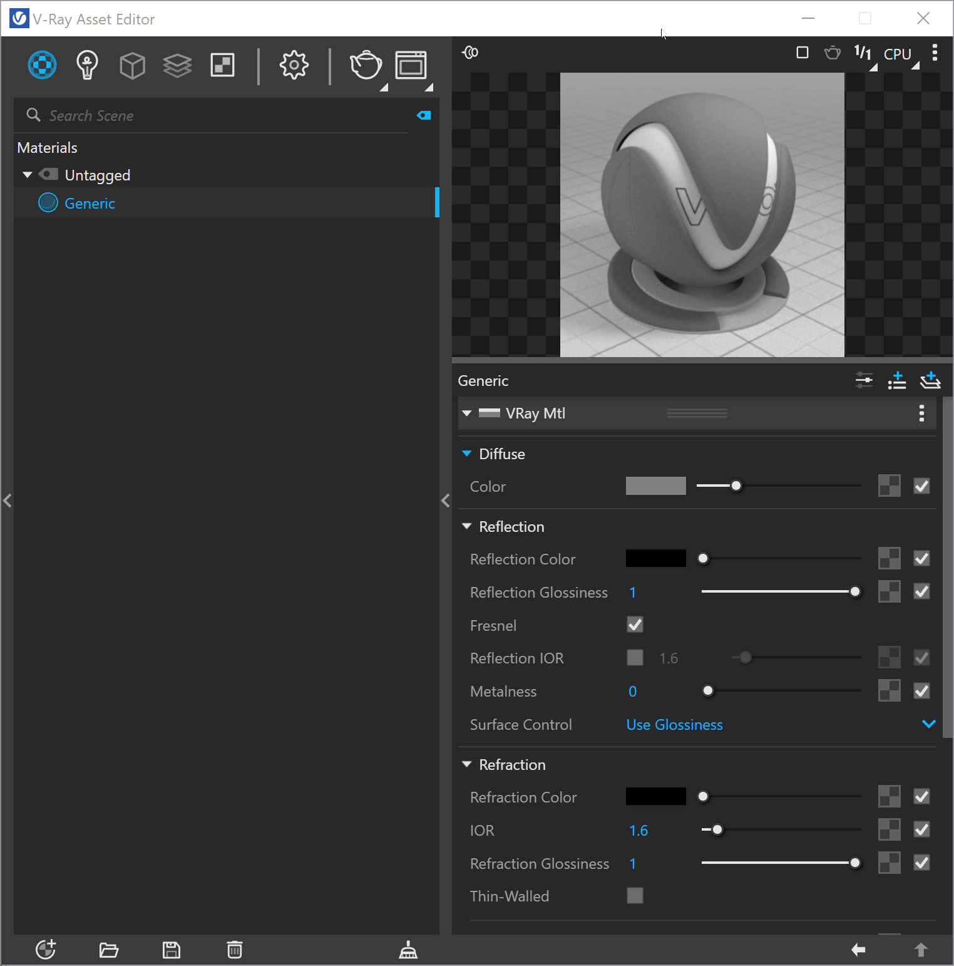Collapse the Reflection section
The height and width of the screenshot is (966, 954).
(x=466, y=526)
